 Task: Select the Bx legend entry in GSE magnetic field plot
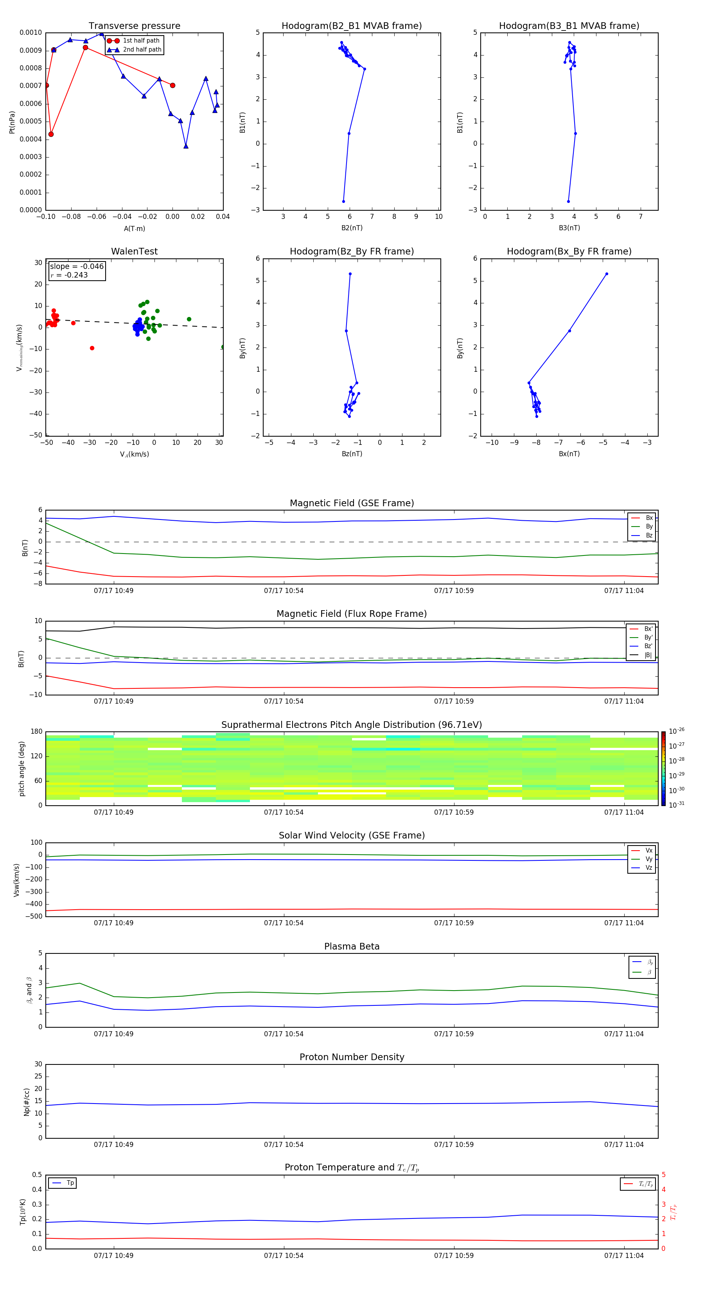click(642, 518)
